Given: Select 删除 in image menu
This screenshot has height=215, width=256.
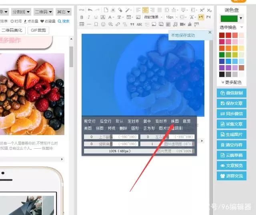Looking at the screenshot, I should pos(124,128).
